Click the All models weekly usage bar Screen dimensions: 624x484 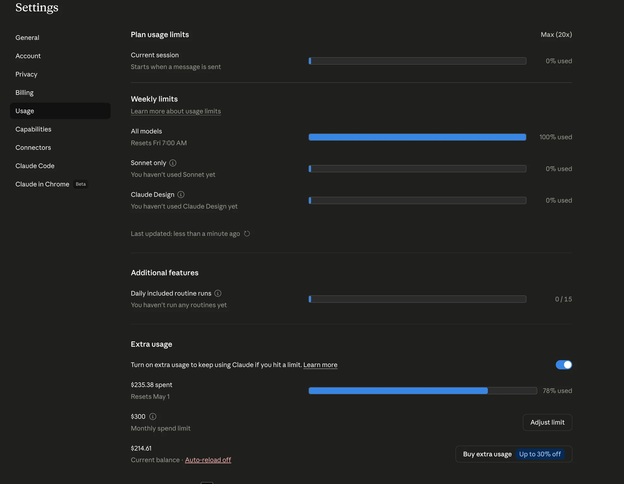417,137
